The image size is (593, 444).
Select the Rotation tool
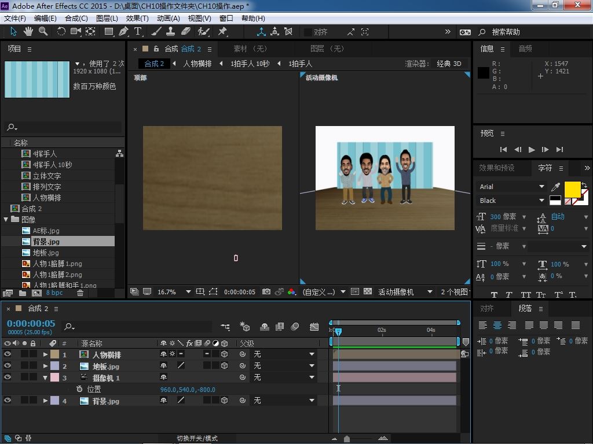(x=61, y=32)
